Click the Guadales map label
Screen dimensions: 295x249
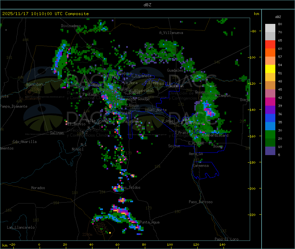[x=175, y=70]
